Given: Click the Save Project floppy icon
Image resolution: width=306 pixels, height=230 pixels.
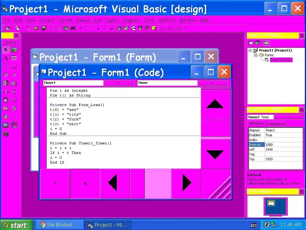Looking at the screenshot, I should pyautogui.click(x=44, y=28).
